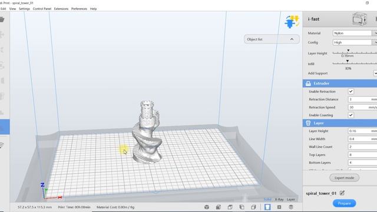The width and height of the screenshot is (377, 212).
Task: Click the Print Time 00h:00min text
Action: coord(74,207)
